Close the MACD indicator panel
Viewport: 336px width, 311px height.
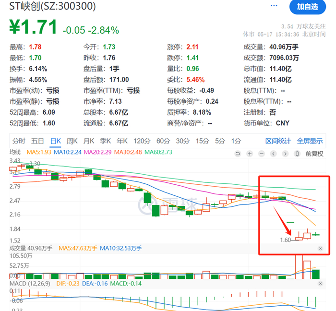click(x=320, y=284)
